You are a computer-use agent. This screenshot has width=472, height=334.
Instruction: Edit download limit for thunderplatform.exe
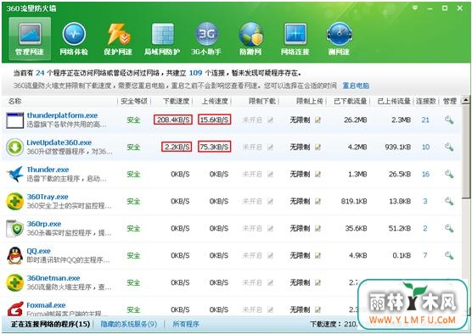[270, 120]
